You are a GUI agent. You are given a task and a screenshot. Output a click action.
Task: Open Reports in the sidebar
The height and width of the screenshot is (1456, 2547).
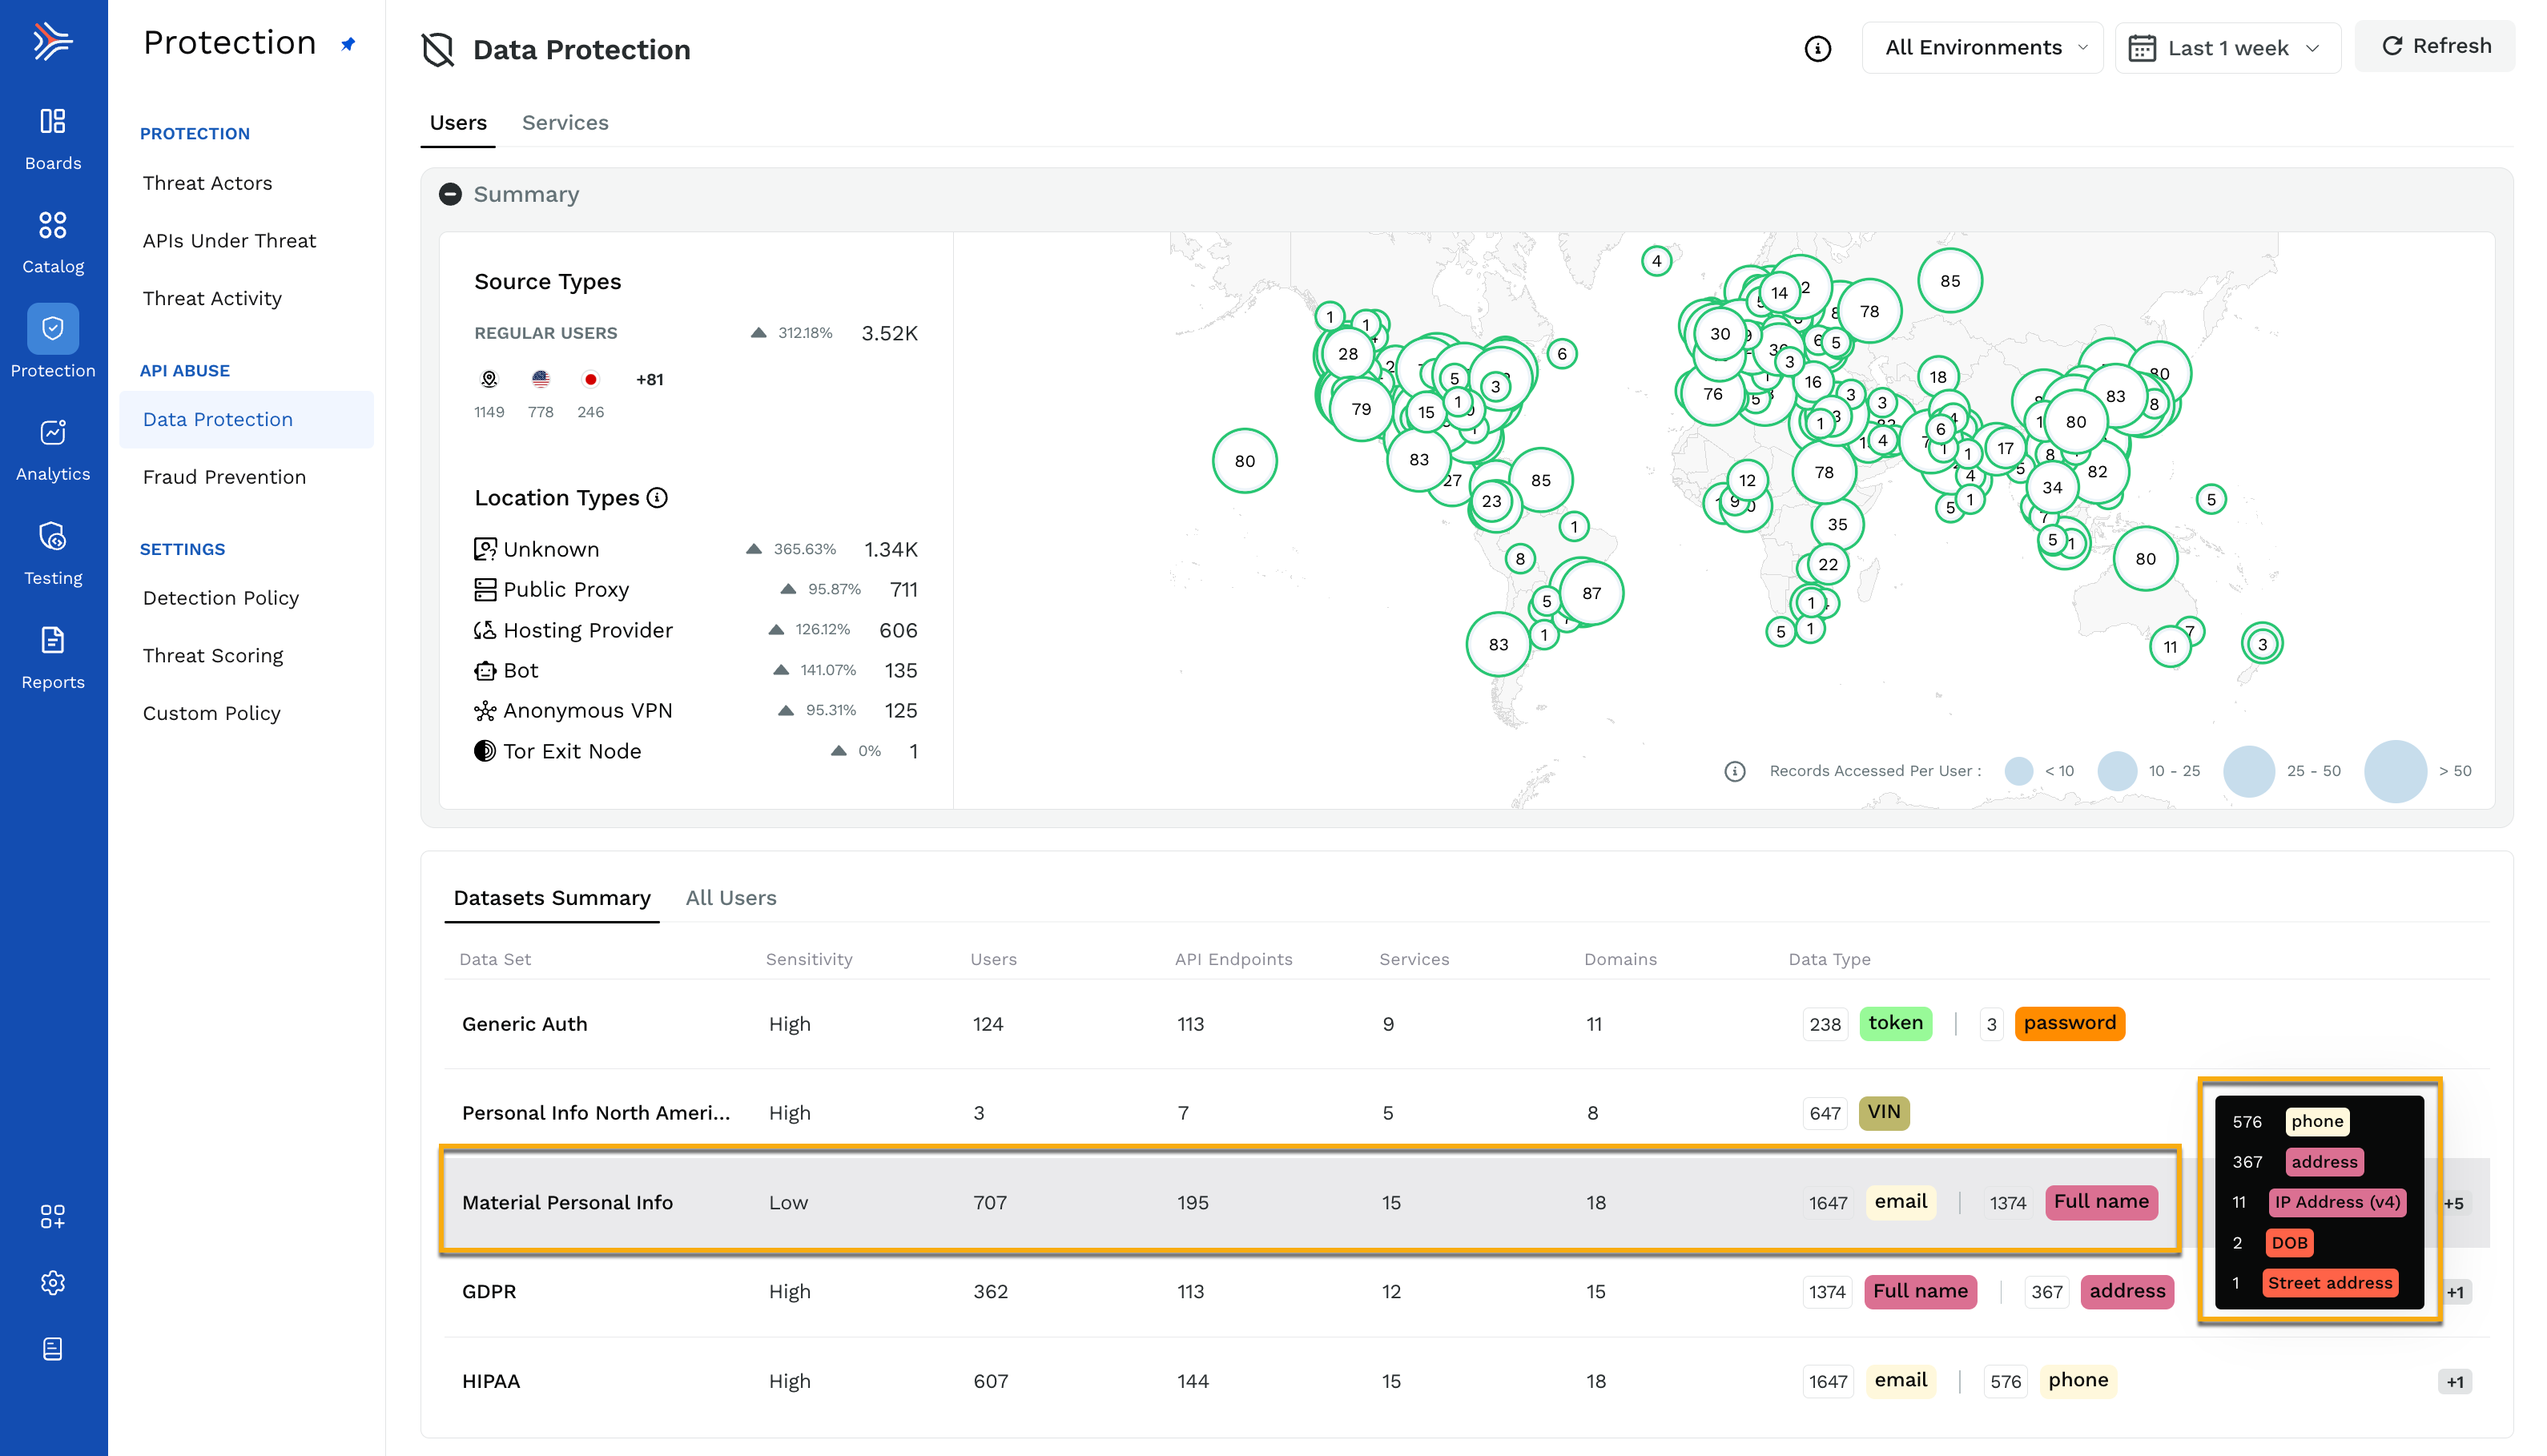[x=53, y=657]
